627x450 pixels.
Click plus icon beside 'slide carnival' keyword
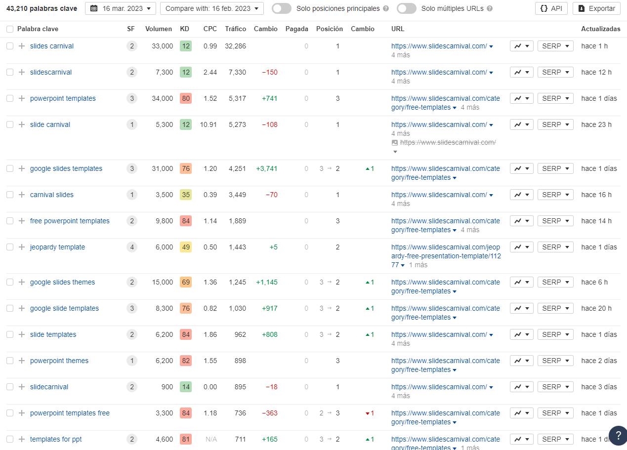(x=22, y=124)
